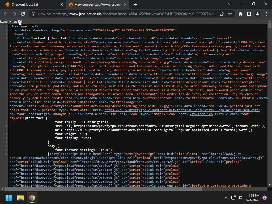
Task: Open the cr/0c32695.js link
Action: click(69, 178)
